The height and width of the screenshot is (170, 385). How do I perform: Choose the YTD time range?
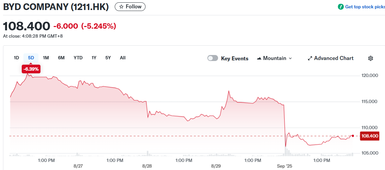pyautogui.click(x=78, y=58)
